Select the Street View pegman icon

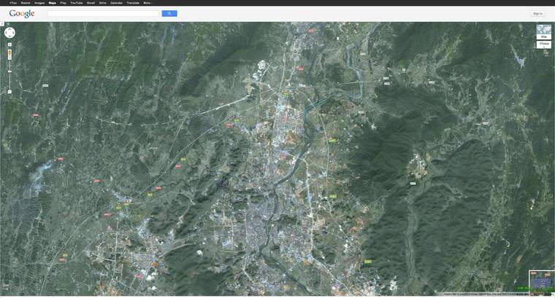pos(9,54)
